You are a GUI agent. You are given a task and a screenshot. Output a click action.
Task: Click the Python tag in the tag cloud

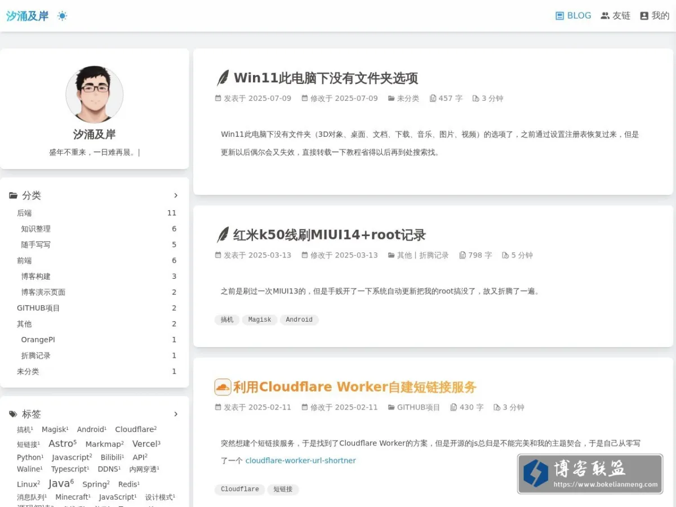[30, 457]
